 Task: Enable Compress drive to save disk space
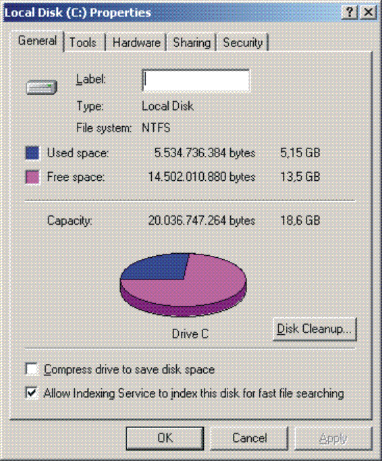[x=32, y=369]
